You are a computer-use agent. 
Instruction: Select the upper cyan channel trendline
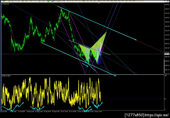tap(97, 23)
